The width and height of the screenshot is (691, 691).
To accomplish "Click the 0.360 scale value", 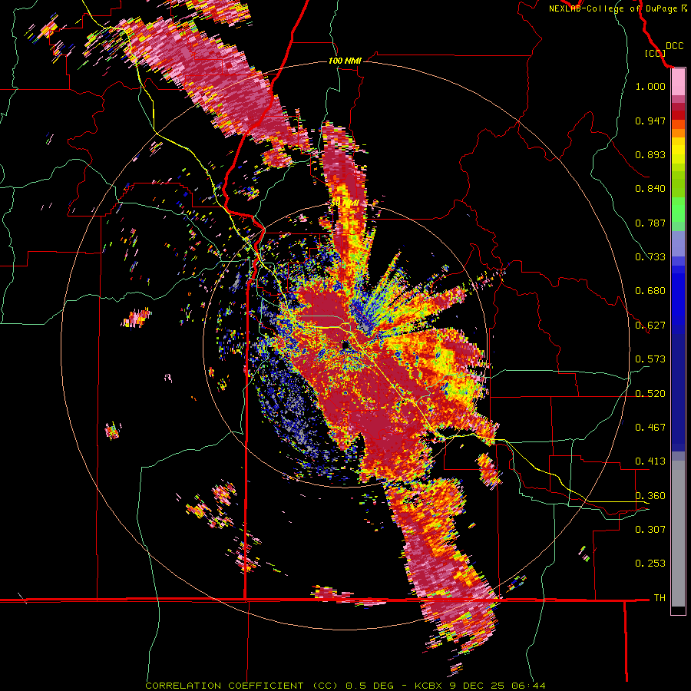I will point(650,496).
